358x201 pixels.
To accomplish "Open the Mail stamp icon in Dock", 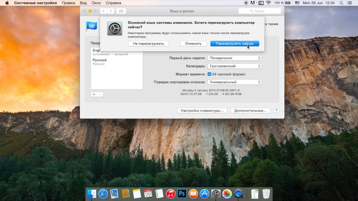I will tap(114, 194).
